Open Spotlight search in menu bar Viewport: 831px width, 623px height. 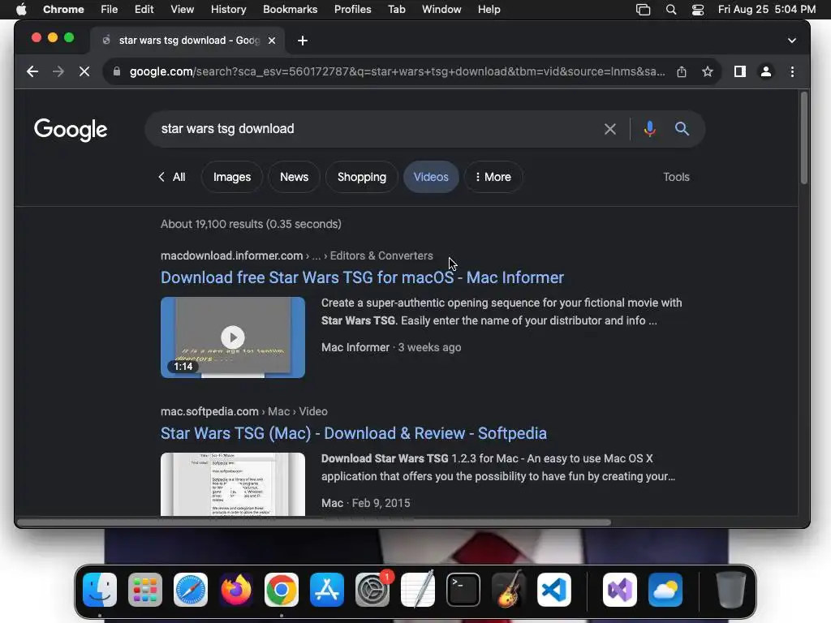(x=671, y=10)
